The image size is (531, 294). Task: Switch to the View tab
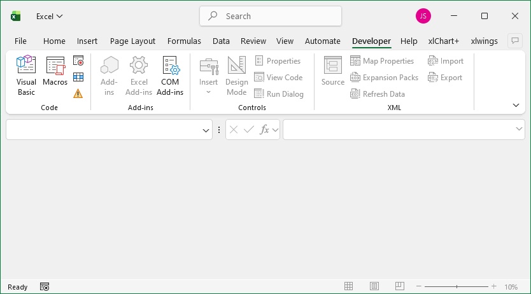[285, 41]
